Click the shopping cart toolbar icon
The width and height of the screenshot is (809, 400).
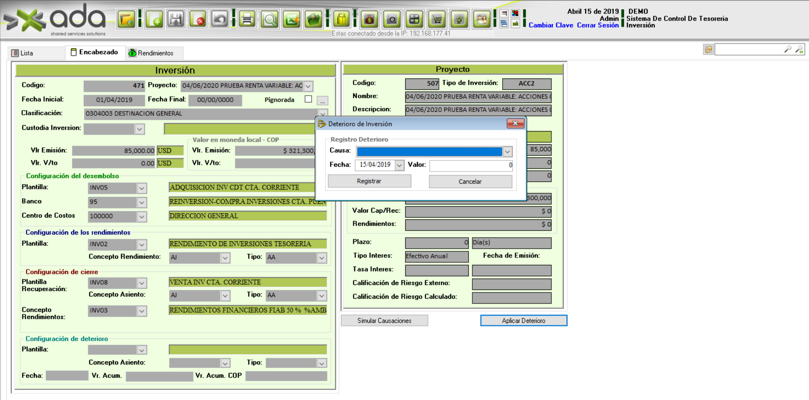coord(437,19)
